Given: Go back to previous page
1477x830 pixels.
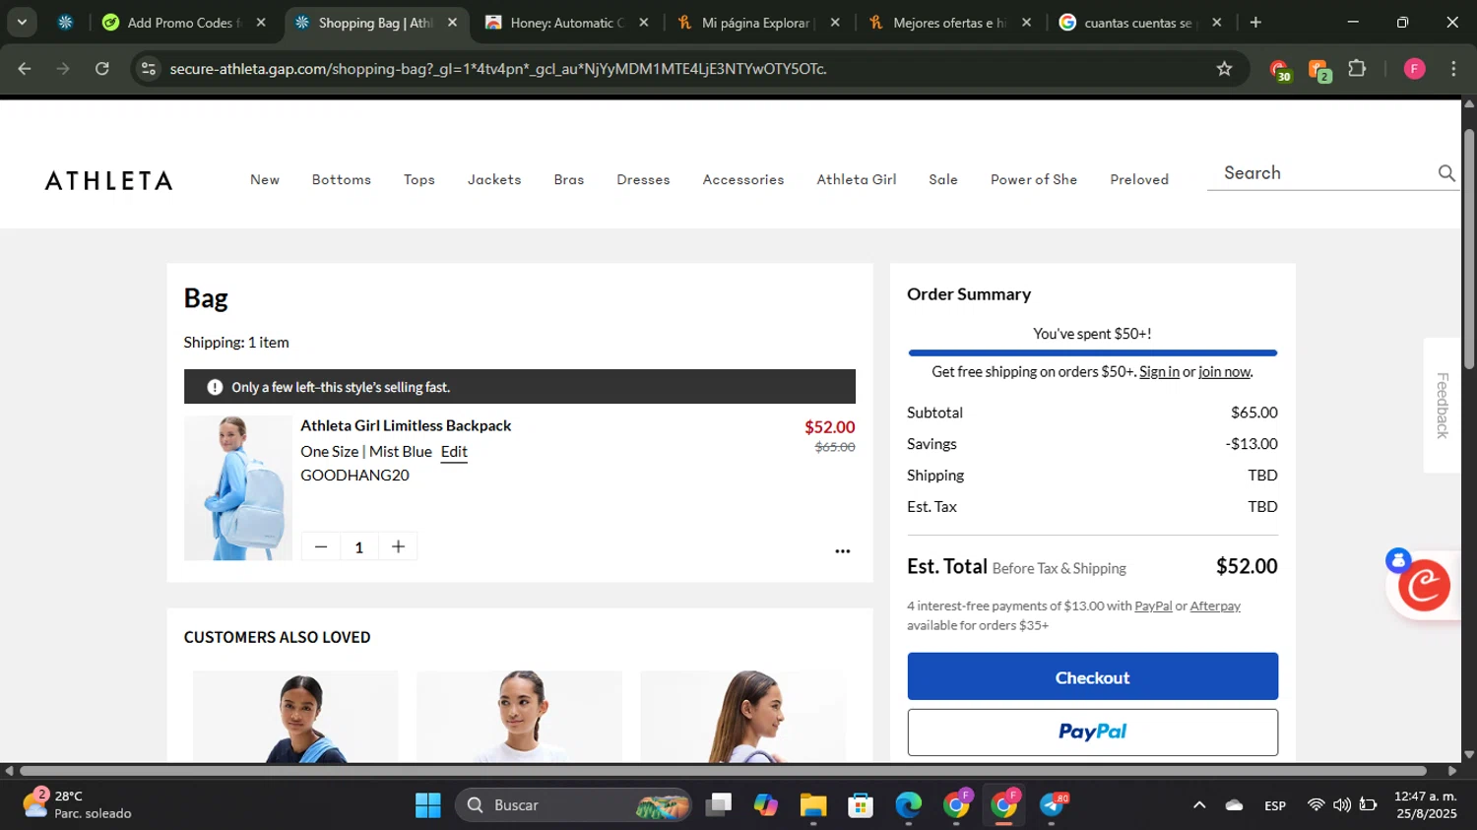Looking at the screenshot, I should (x=25, y=69).
